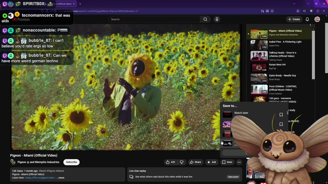
Task: Click the #Pigeon hashtag
Action: pyautogui.click(x=51, y=171)
